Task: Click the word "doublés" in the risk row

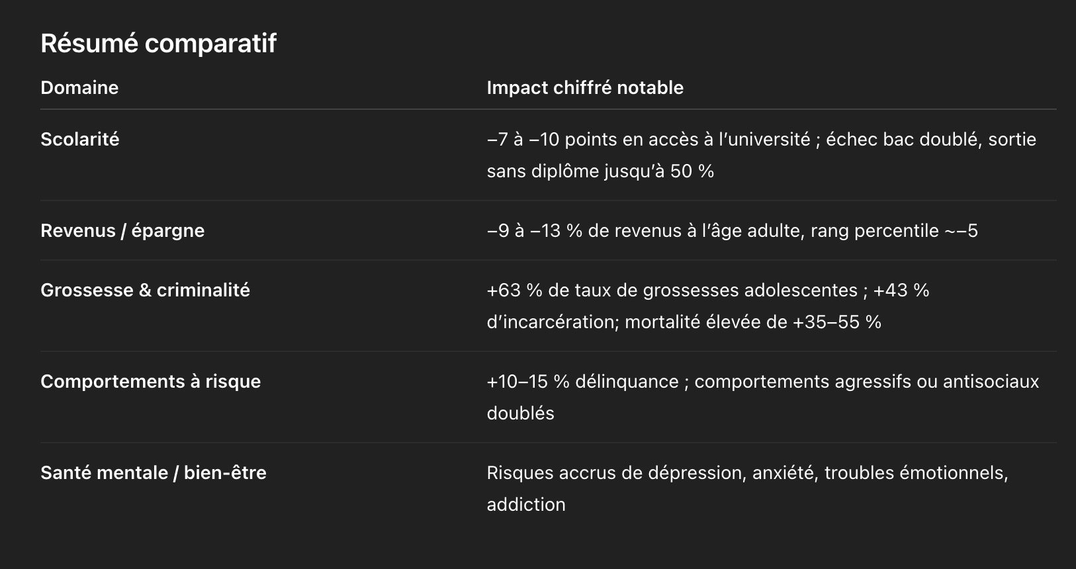Action: [520, 414]
